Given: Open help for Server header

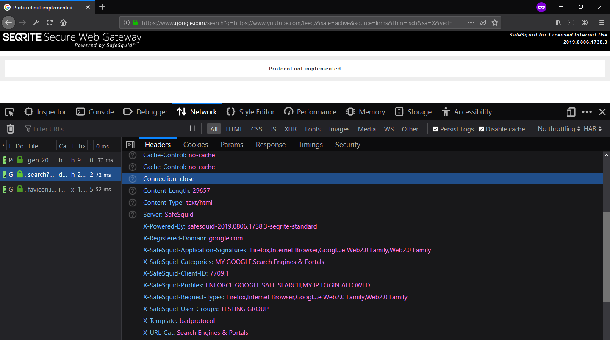Looking at the screenshot, I should pyautogui.click(x=133, y=215).
